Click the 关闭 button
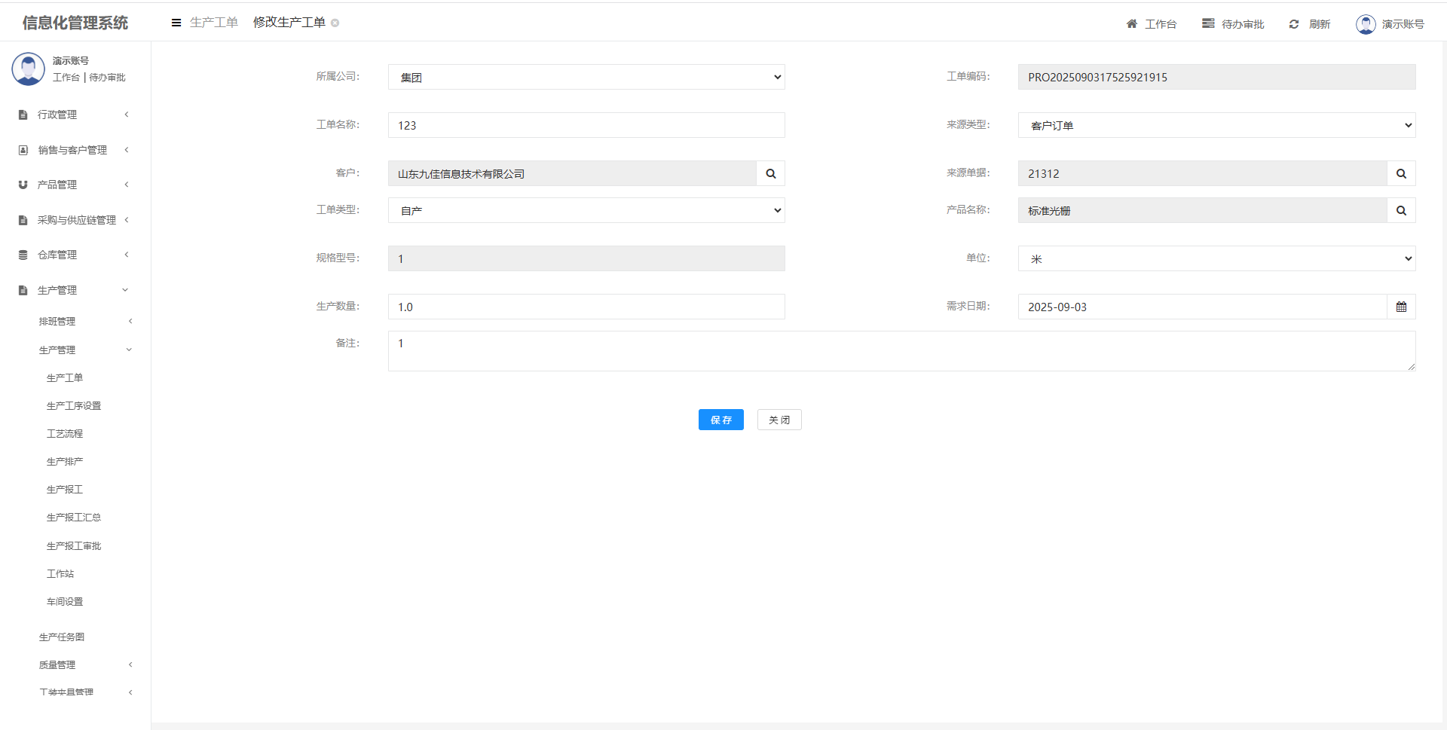Viewport: 1447px width, 730px height. click(779, 420)
